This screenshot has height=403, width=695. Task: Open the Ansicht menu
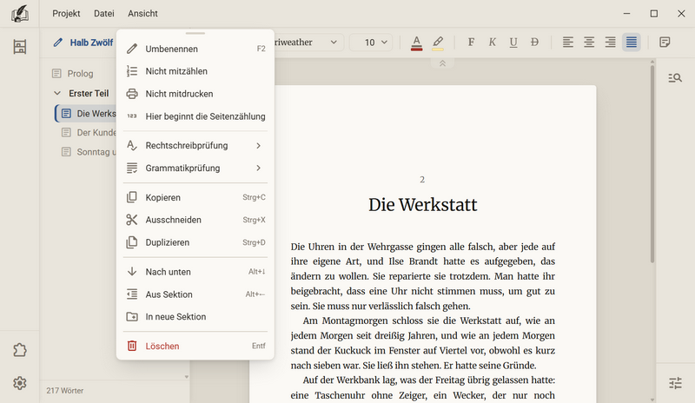coord(142,14)
